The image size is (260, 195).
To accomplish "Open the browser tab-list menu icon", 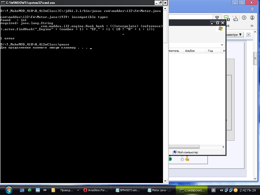I will [x=252, y=9].
